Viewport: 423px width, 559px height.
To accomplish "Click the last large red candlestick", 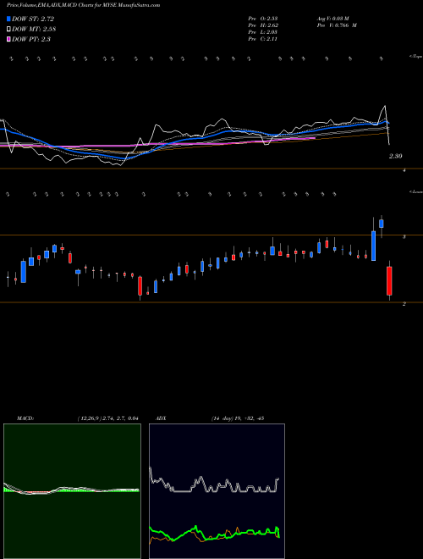I will pos(389,281).
